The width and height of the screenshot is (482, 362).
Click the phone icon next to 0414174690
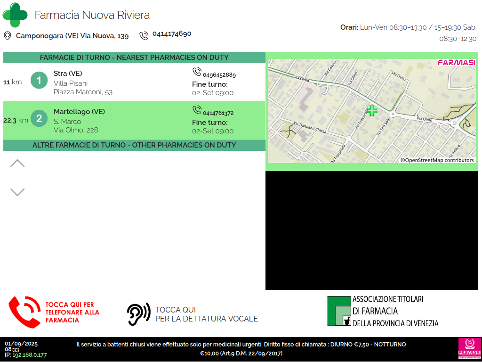[144, 36]
